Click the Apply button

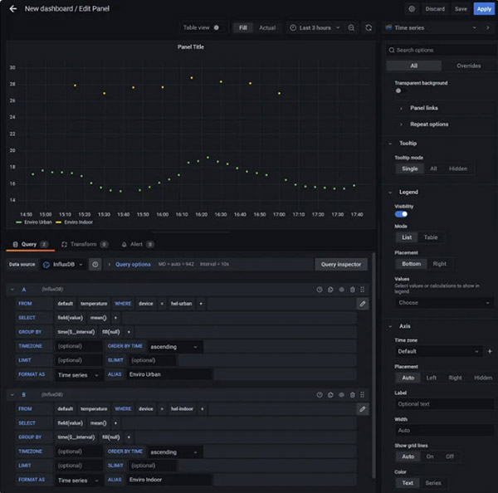[x=484, y=8]
